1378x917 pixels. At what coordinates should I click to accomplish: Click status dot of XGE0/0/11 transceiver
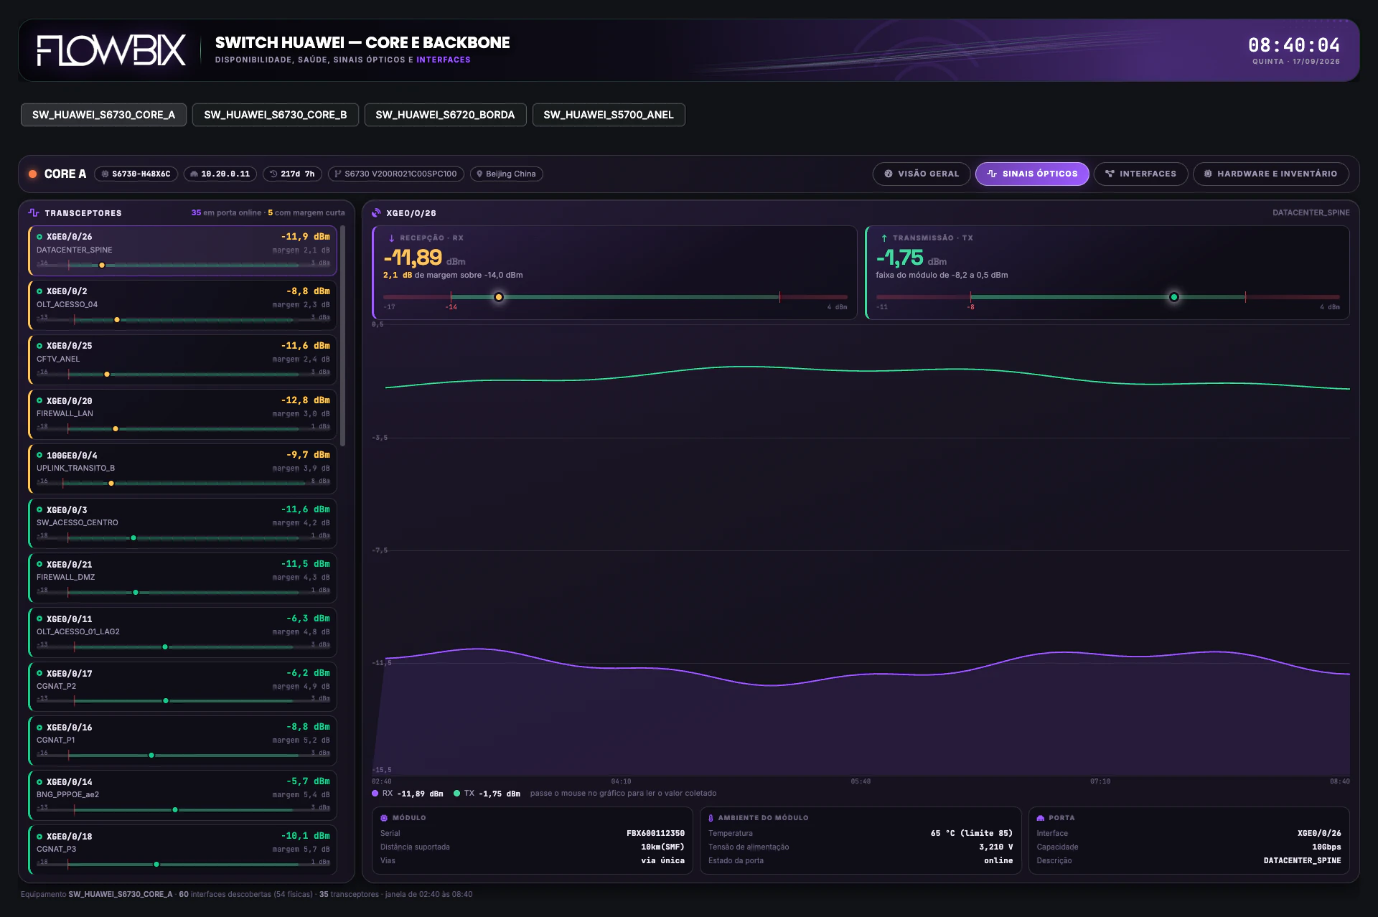click(x=39, y=619)
